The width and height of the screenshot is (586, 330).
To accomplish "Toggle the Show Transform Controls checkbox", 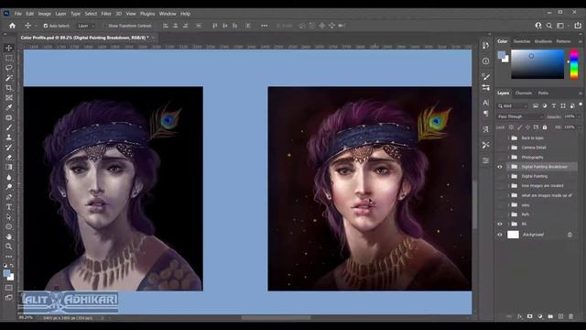I will point(104,26).
